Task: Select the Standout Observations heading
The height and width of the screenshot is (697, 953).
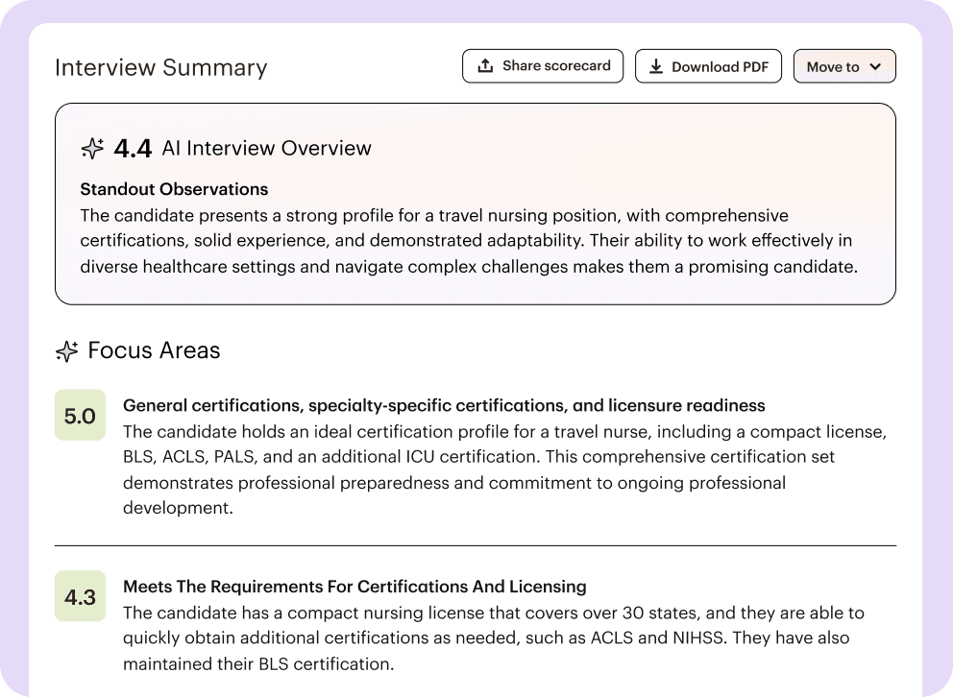Action: point(174,189)
